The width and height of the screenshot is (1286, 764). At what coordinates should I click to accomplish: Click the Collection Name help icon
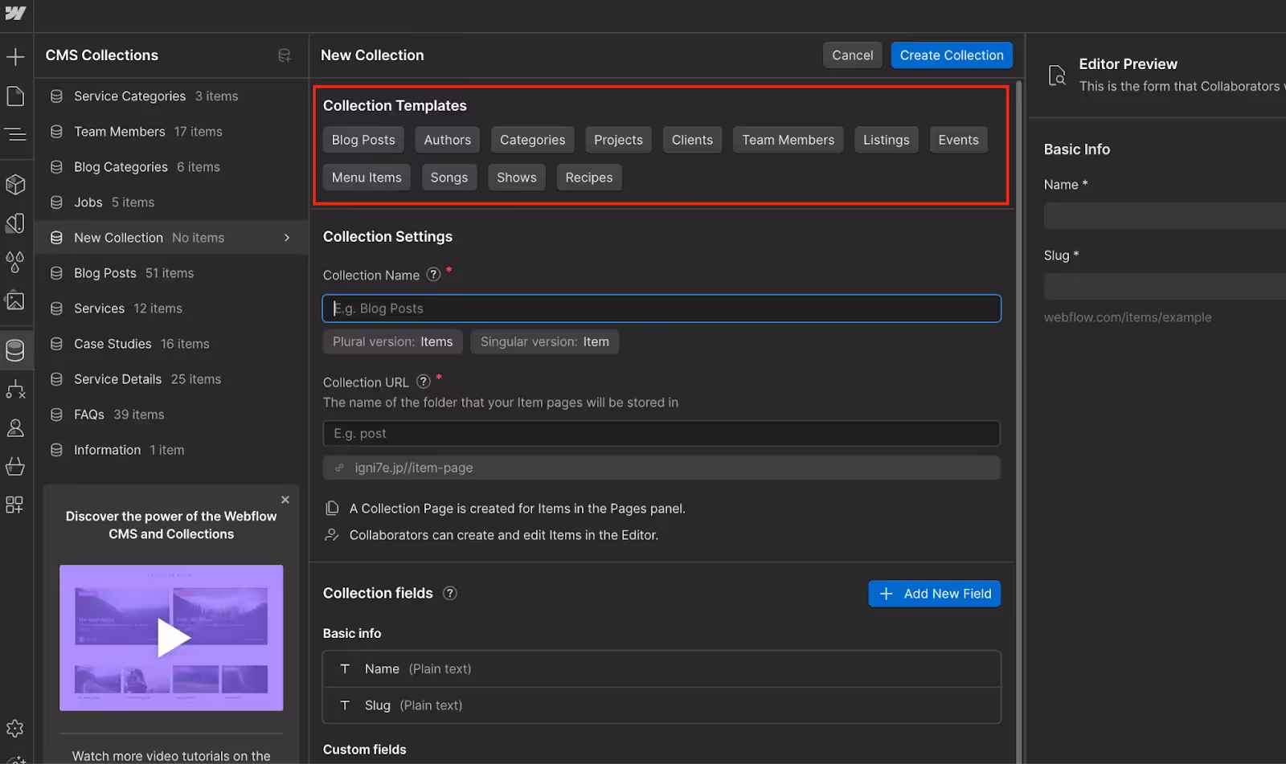tap(433, 274)
